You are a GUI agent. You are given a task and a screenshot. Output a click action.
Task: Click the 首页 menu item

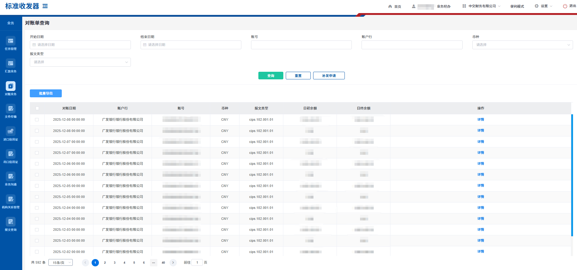395,6
